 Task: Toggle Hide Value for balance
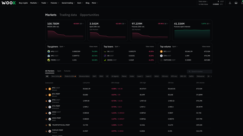click(x=203, y=4)
